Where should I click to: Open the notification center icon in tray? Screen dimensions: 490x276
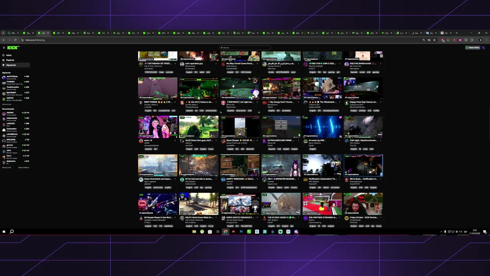coord(485,232)
